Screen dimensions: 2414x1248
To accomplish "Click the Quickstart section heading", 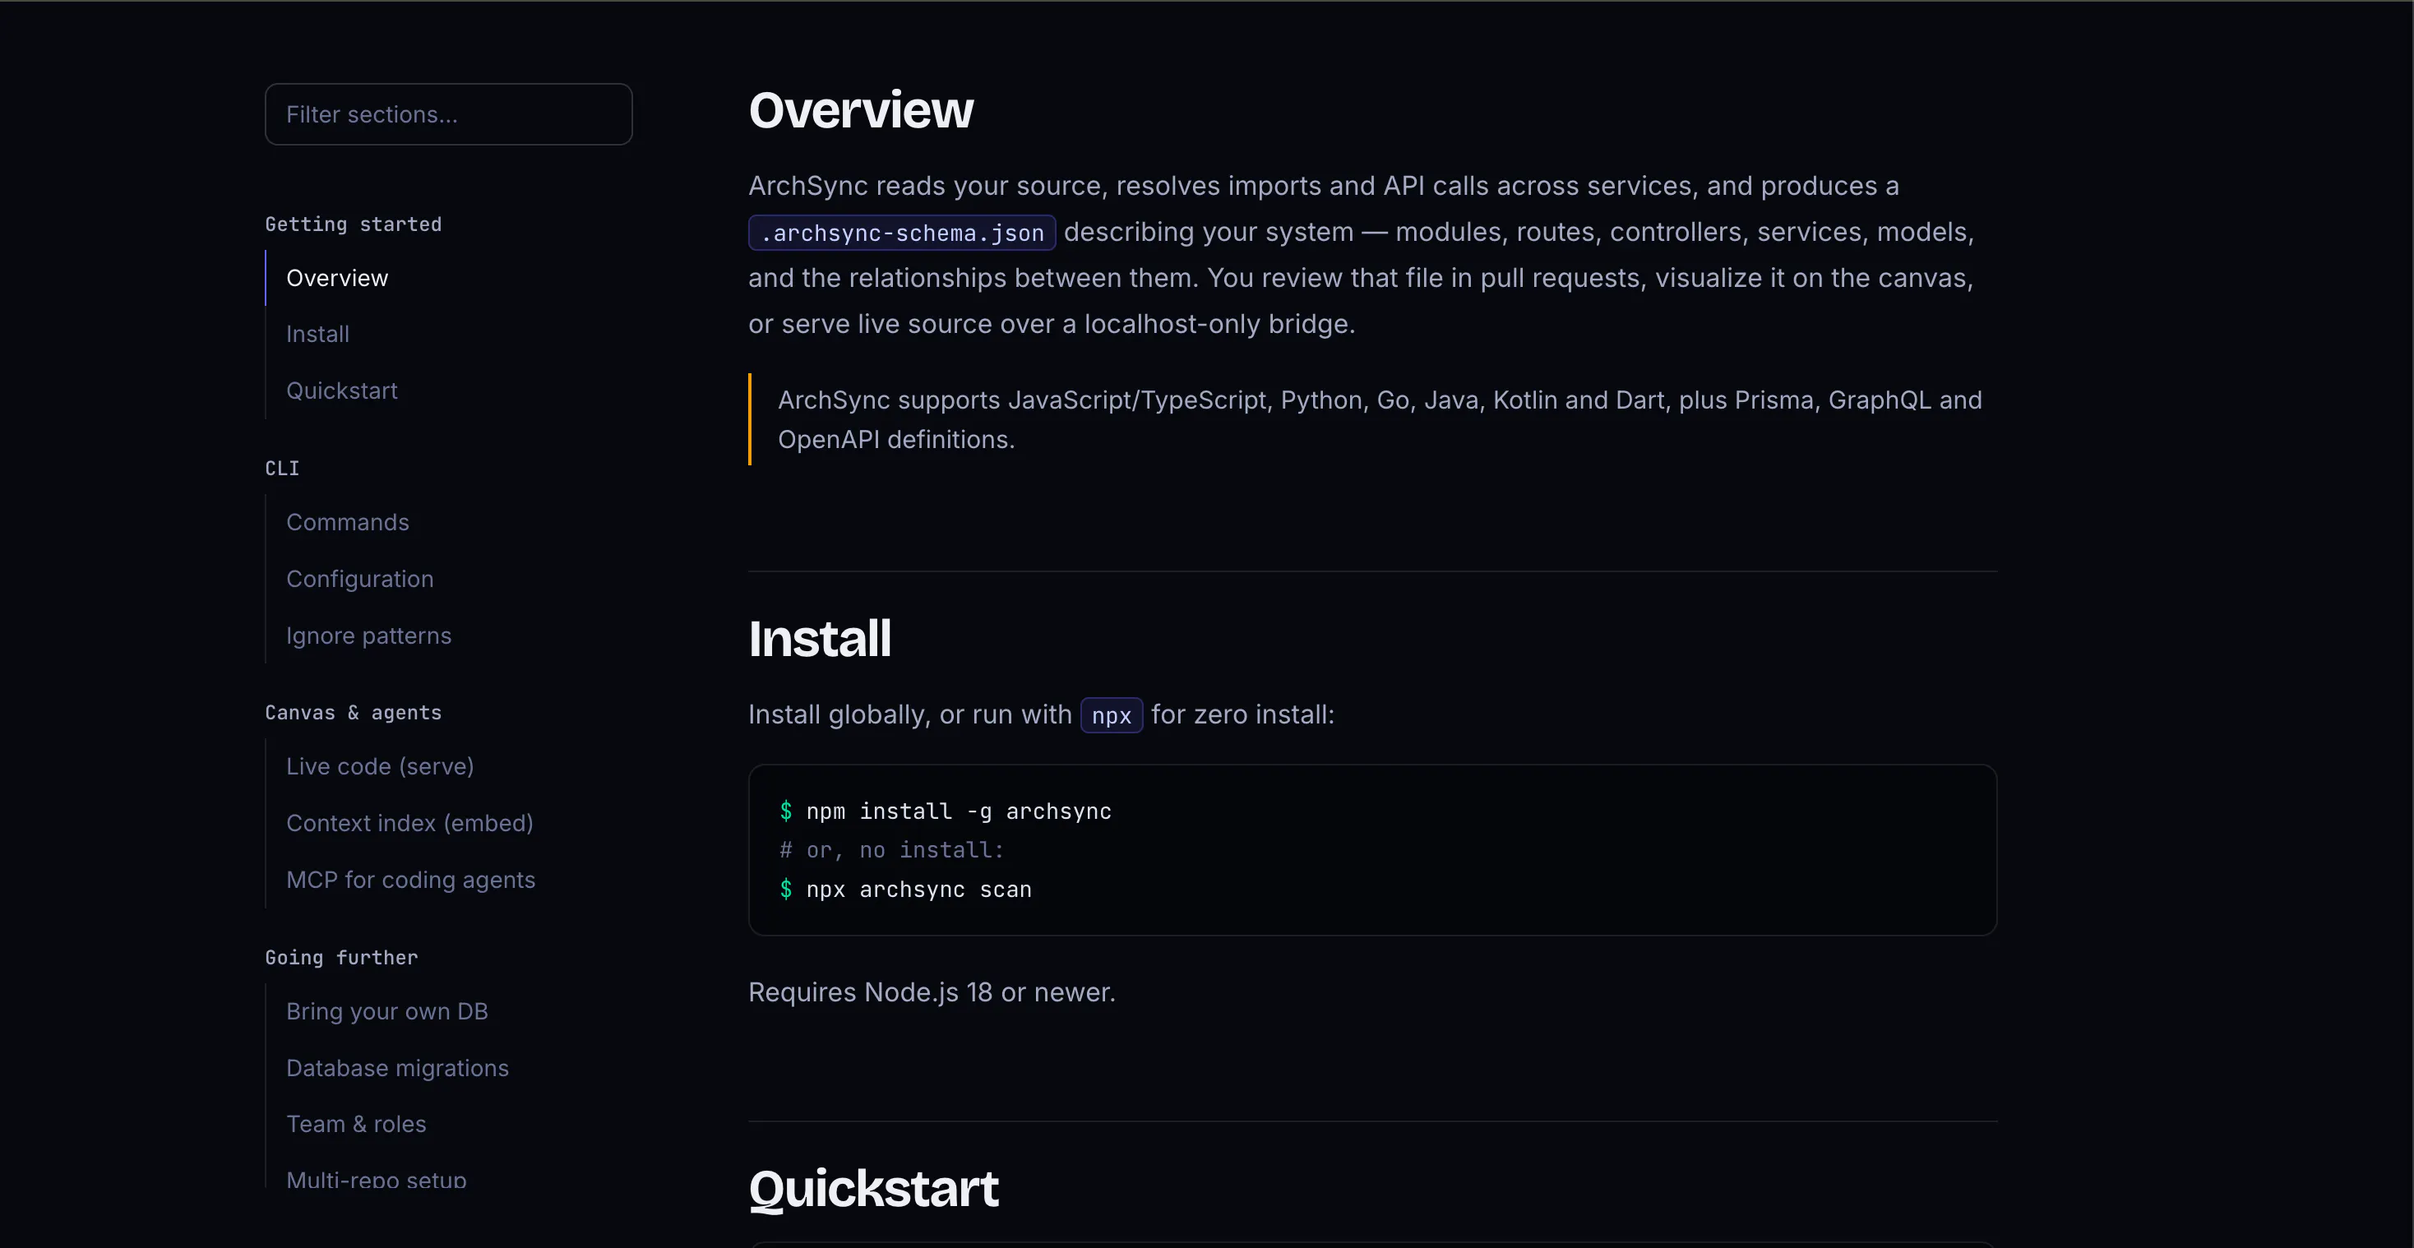I will (873, 1188).
